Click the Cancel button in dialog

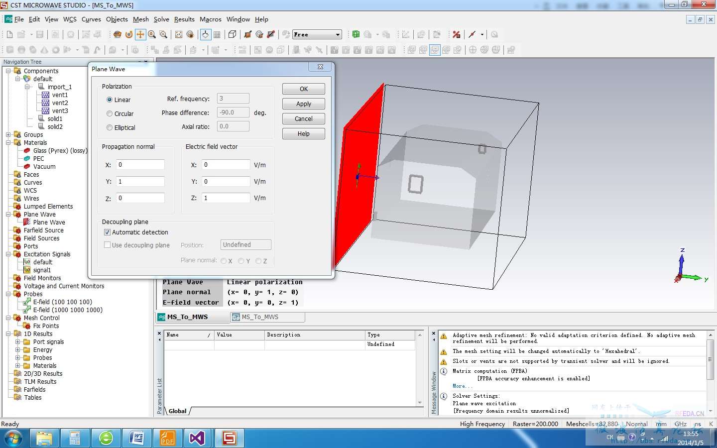tap(303, 119)
